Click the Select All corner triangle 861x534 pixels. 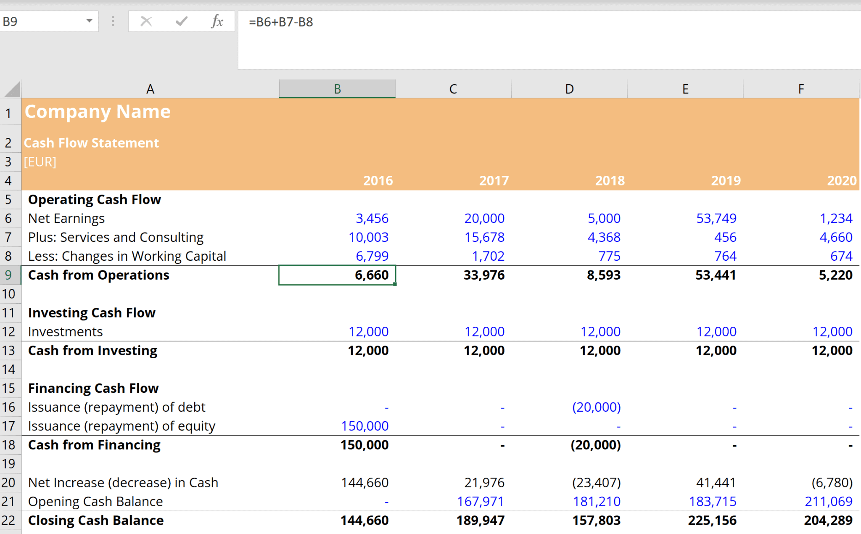coord(12,89)
